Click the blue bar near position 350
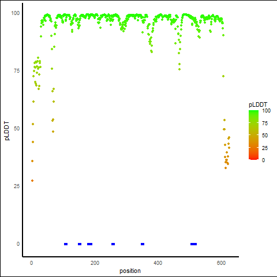The height and width of the screenshot is (277, 277). point(143,244)
